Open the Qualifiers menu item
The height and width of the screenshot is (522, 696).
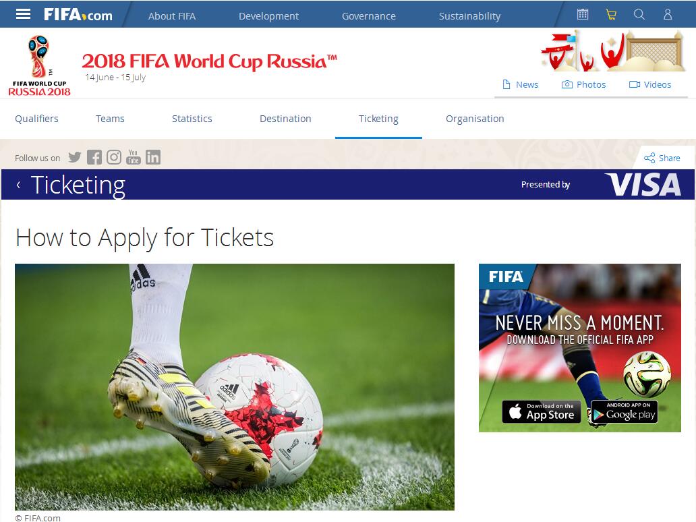tap(37, 119)
